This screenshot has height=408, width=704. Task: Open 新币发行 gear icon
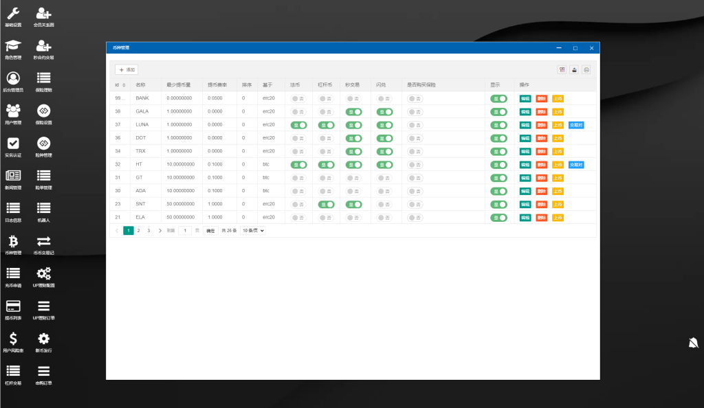tap(43, 339)
